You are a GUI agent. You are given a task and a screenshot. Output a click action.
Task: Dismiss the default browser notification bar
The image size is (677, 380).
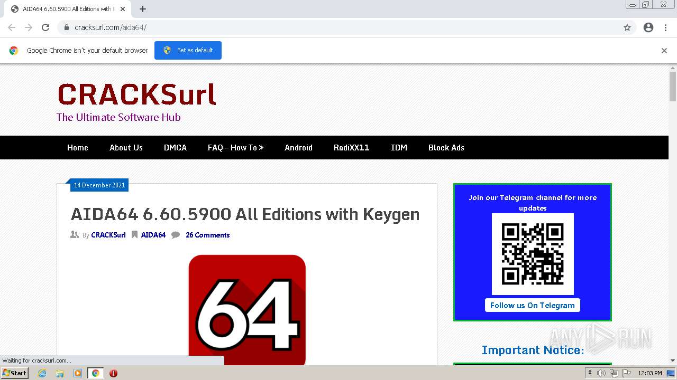(664, 51)
